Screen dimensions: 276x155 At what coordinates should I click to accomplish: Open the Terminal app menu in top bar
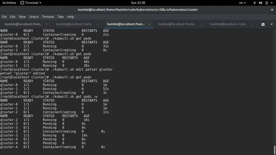[x=31, y=3]
